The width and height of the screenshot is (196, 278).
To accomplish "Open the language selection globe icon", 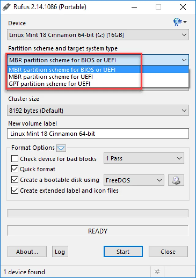I will [180, 22].
